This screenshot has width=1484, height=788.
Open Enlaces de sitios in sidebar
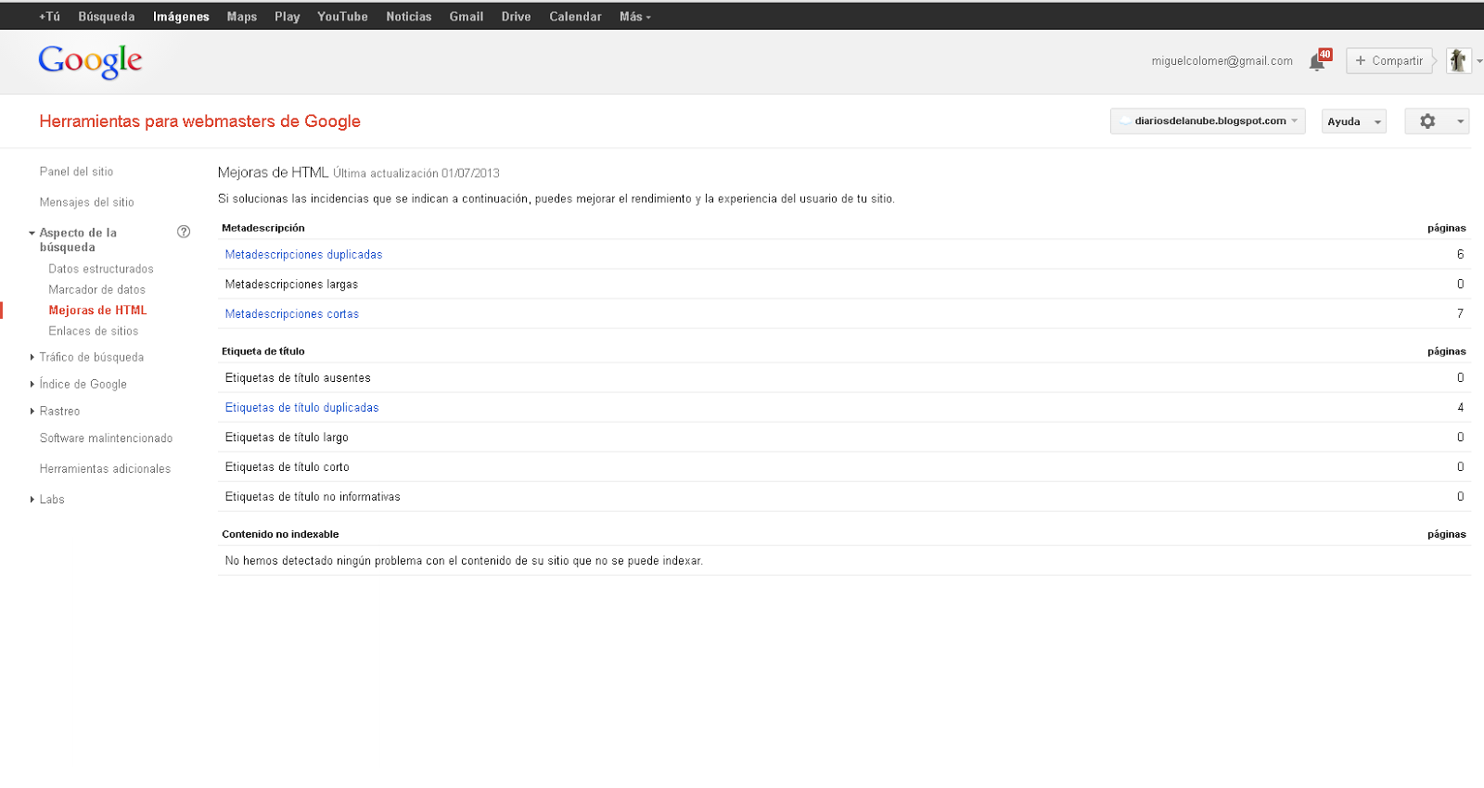coord(94,331)
